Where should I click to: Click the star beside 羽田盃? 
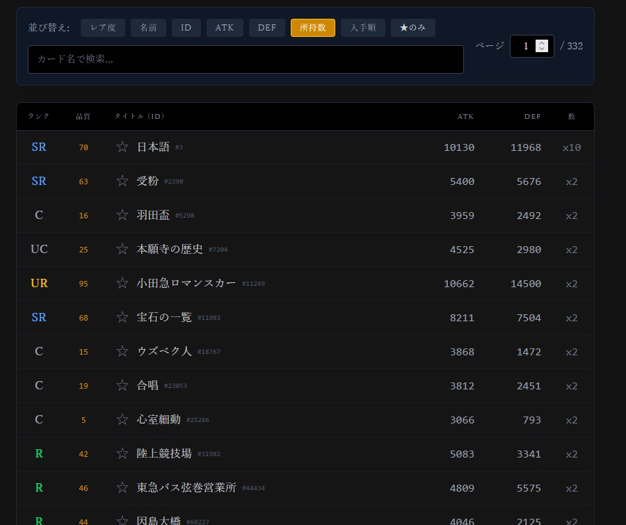122,215
